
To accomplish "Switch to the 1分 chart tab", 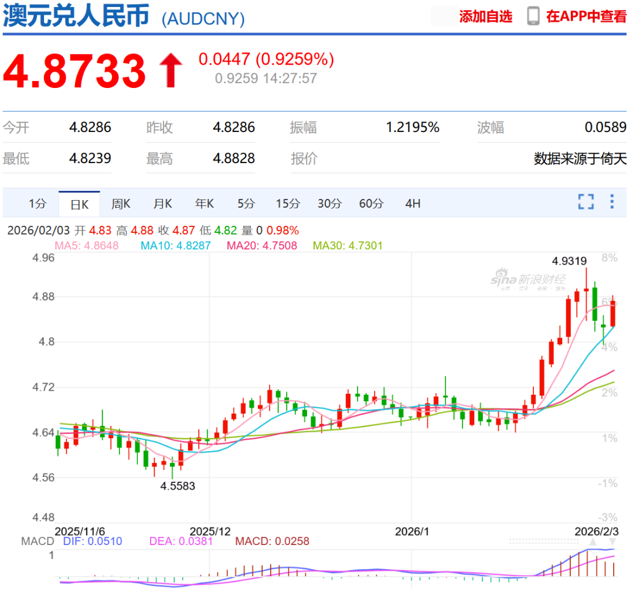I will pos(37,204).
